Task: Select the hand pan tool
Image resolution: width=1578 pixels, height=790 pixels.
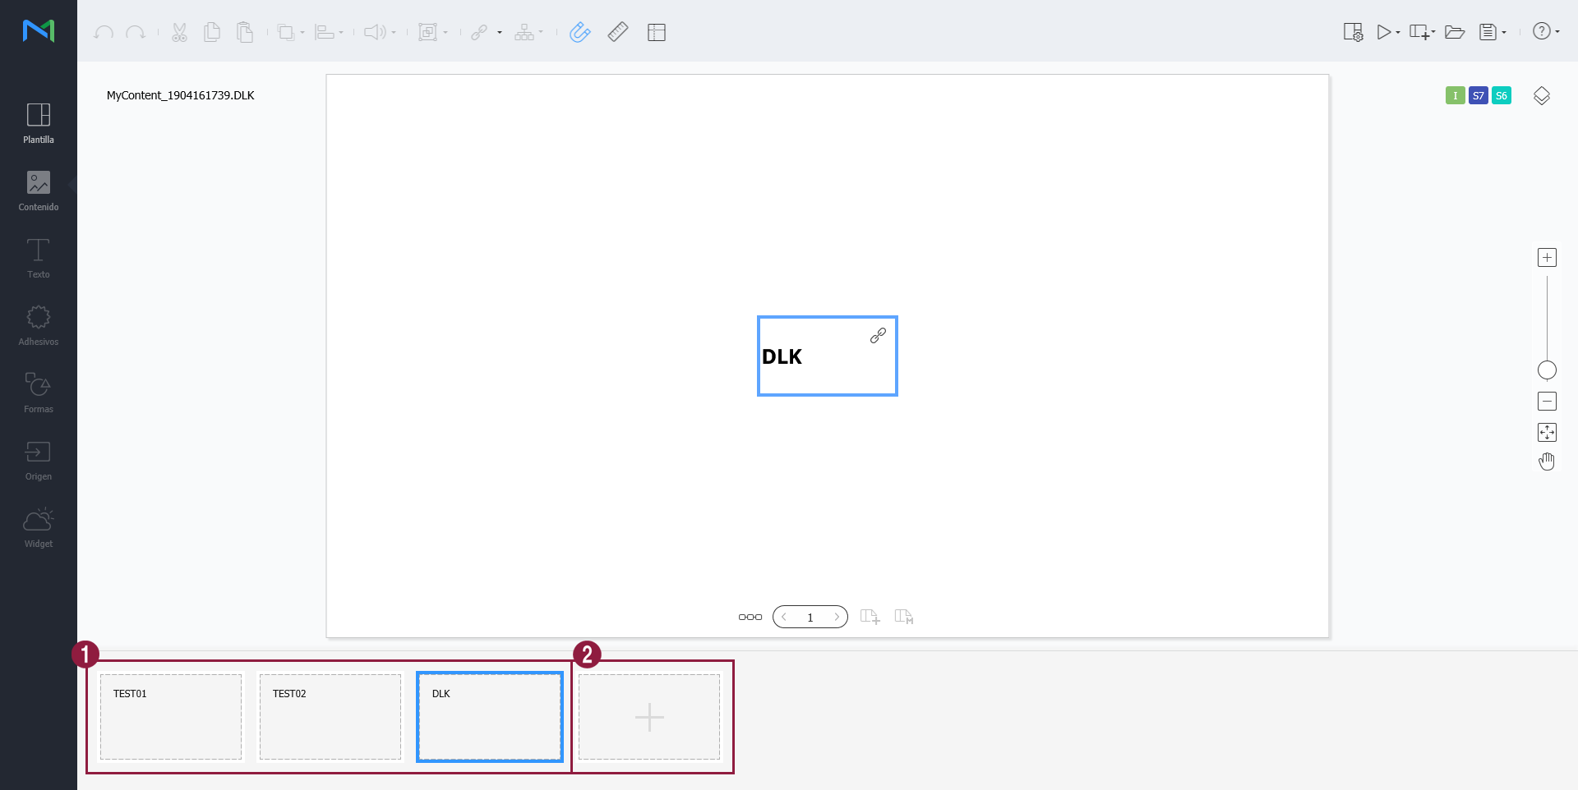Action: tap(1547, 462)
